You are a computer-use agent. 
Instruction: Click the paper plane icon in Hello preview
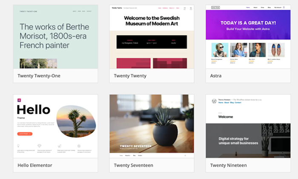pos(60,146)
